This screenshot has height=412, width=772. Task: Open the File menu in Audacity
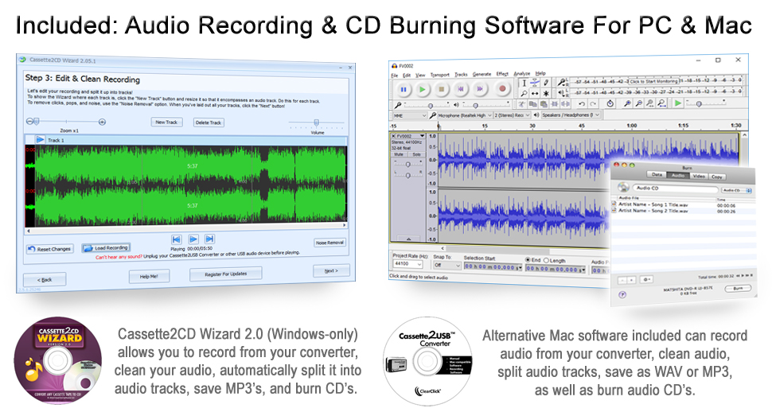(x=395, y=76)
